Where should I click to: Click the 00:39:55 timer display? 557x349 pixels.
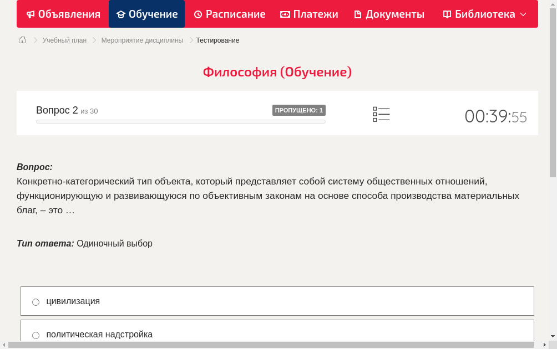click(x=495, y=116)
